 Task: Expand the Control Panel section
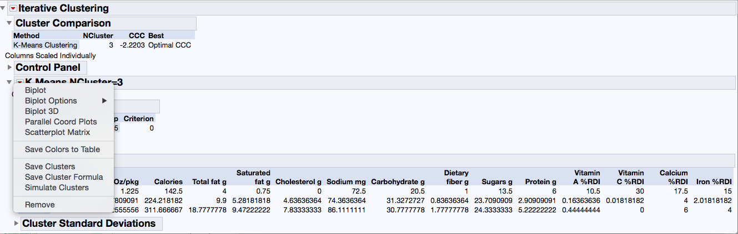(x=9, y=67)
